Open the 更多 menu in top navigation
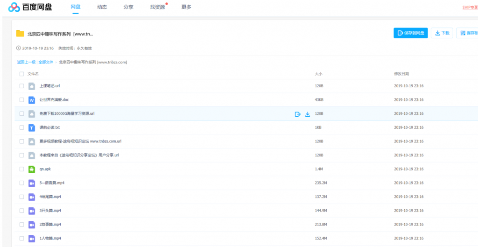This screenshot has height=247, width=478. (x=186, y=7)
